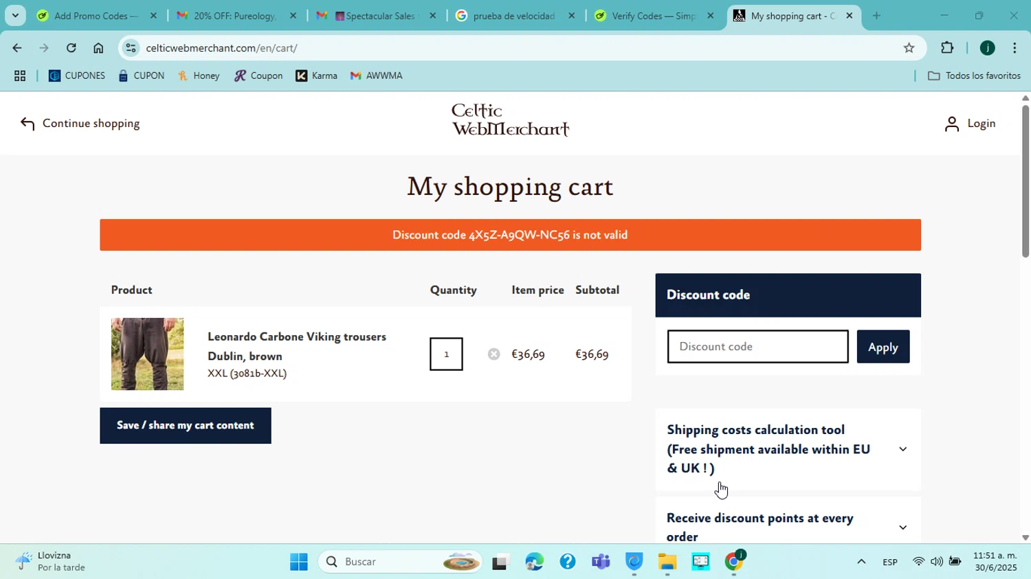This screenshot has height=579, width=1031.
Task: Click the browser forward arrow
Action: tap(44, 48)
